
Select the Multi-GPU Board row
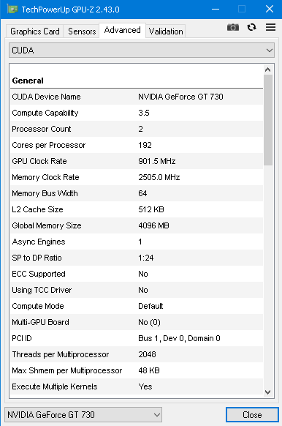pyautogui.click(x=137, y=322)
